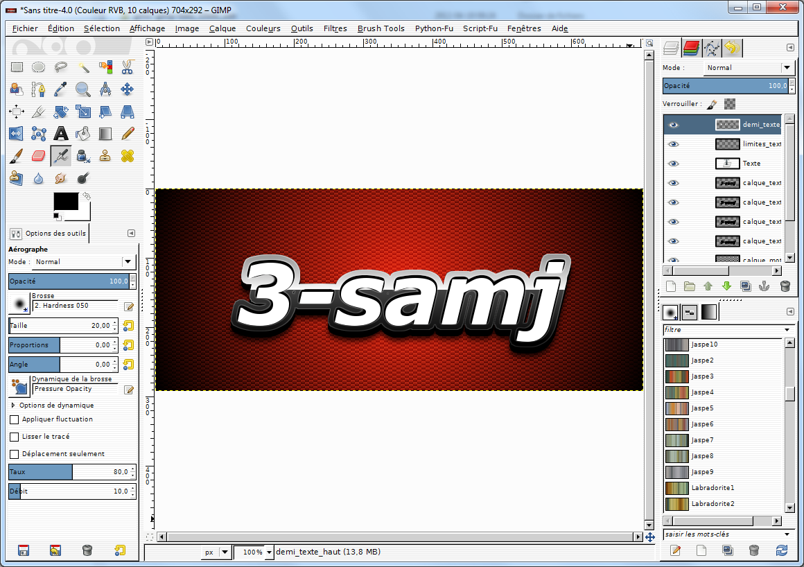Open the gradient filtre dropdown

tap(787, 330)
